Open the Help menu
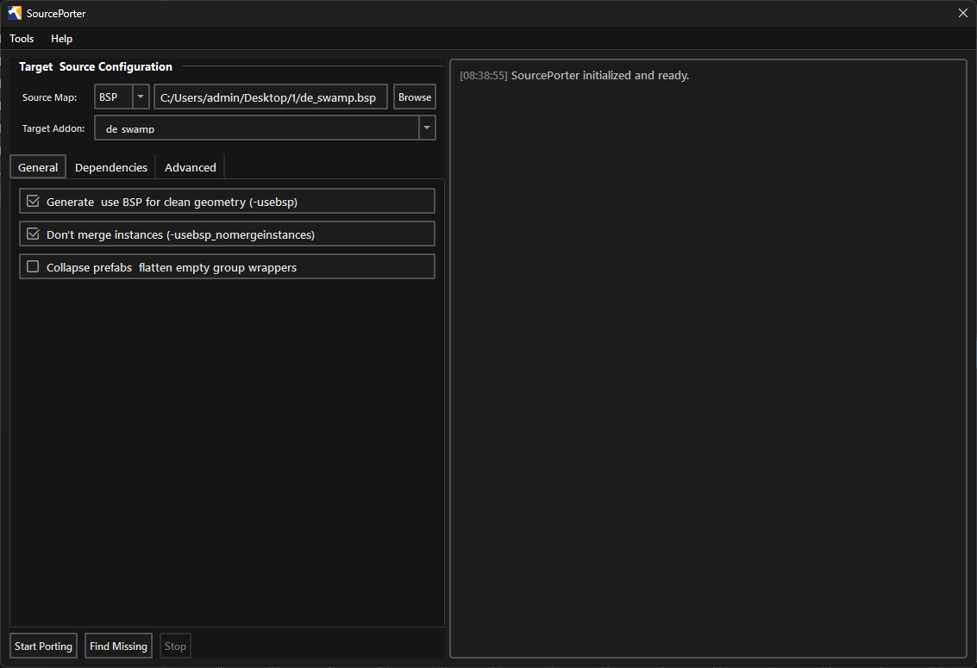This screenshot has width=977, height=668. pyautogui.click(x=62, y=39)
